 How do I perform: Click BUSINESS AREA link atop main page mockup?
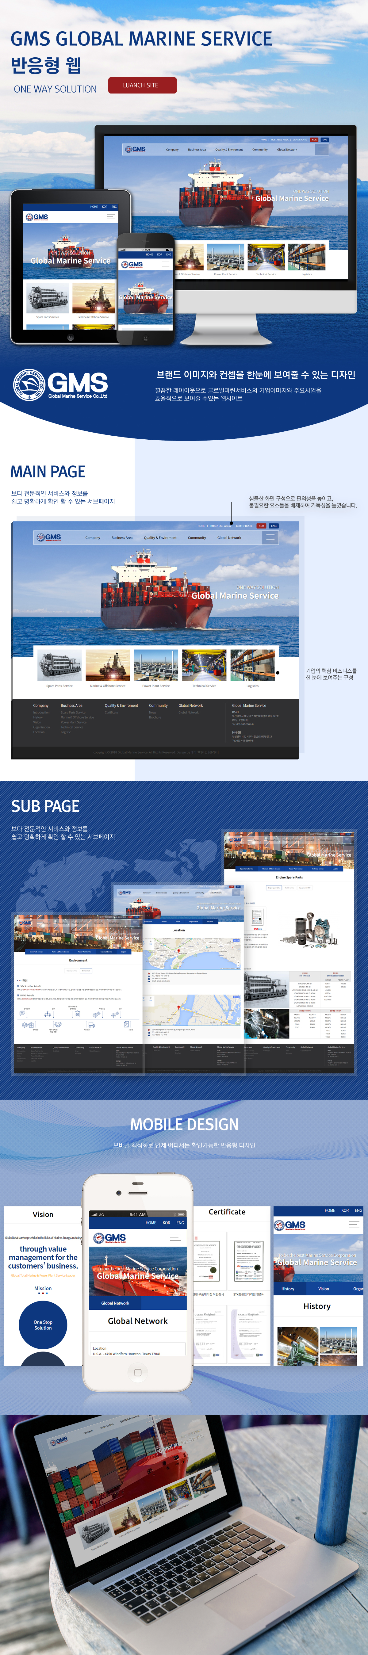point(220,526)
